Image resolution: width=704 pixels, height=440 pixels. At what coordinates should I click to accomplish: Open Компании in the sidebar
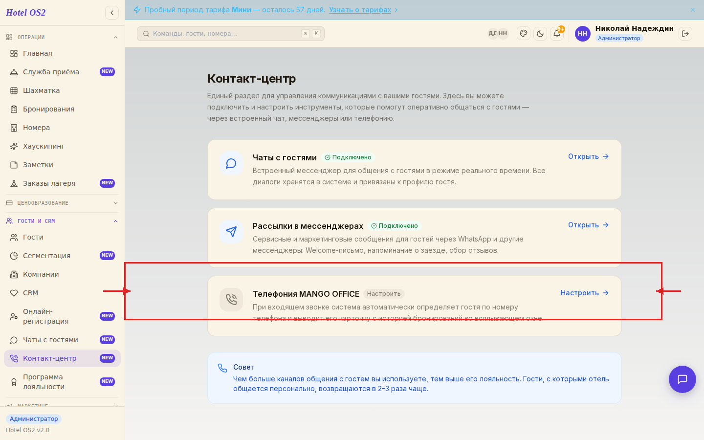click(x=62, y=274)
